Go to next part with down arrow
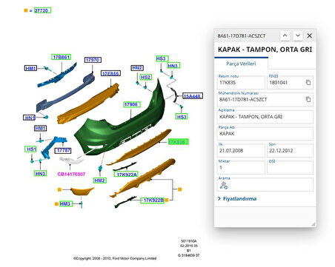Image resolution: width=335 pixels, height=267 pixels. pos(298,36)
